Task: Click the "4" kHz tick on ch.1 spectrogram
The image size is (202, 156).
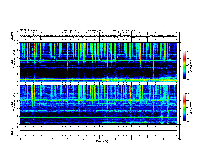Action: pyautogui.click(x=18, y=66)
